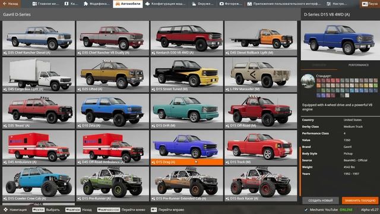Open Приложения пользовательского интерфейса tab
This screenshot has width=380, height=214.
click(284, 4)
